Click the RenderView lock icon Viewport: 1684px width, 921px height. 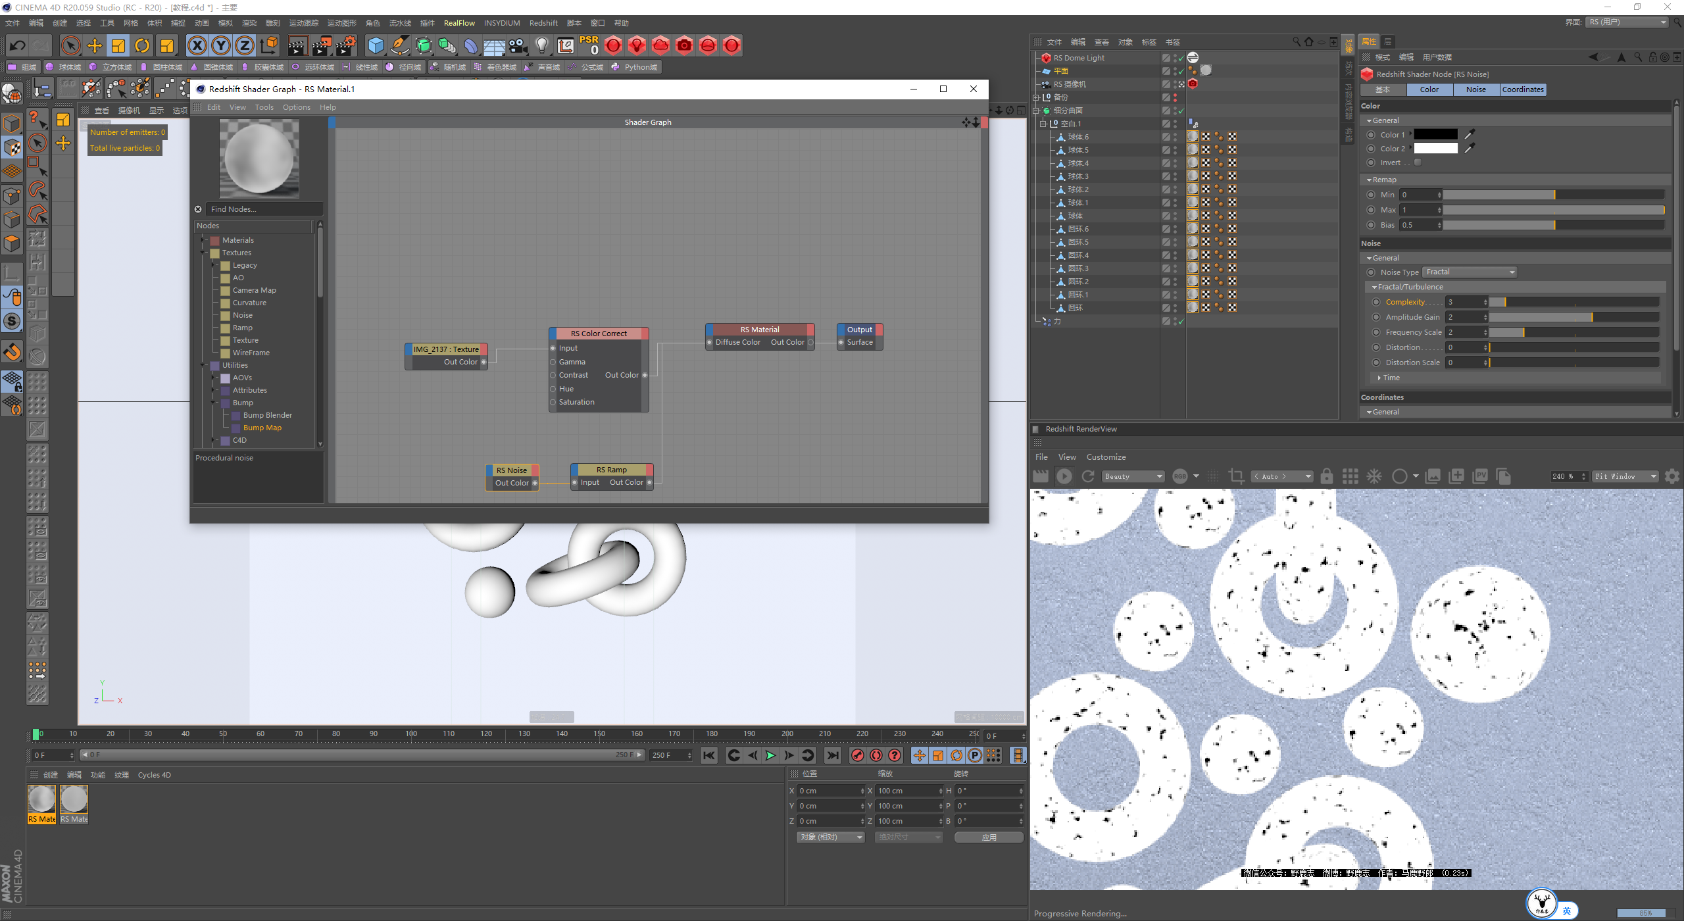pos(1327,476)
